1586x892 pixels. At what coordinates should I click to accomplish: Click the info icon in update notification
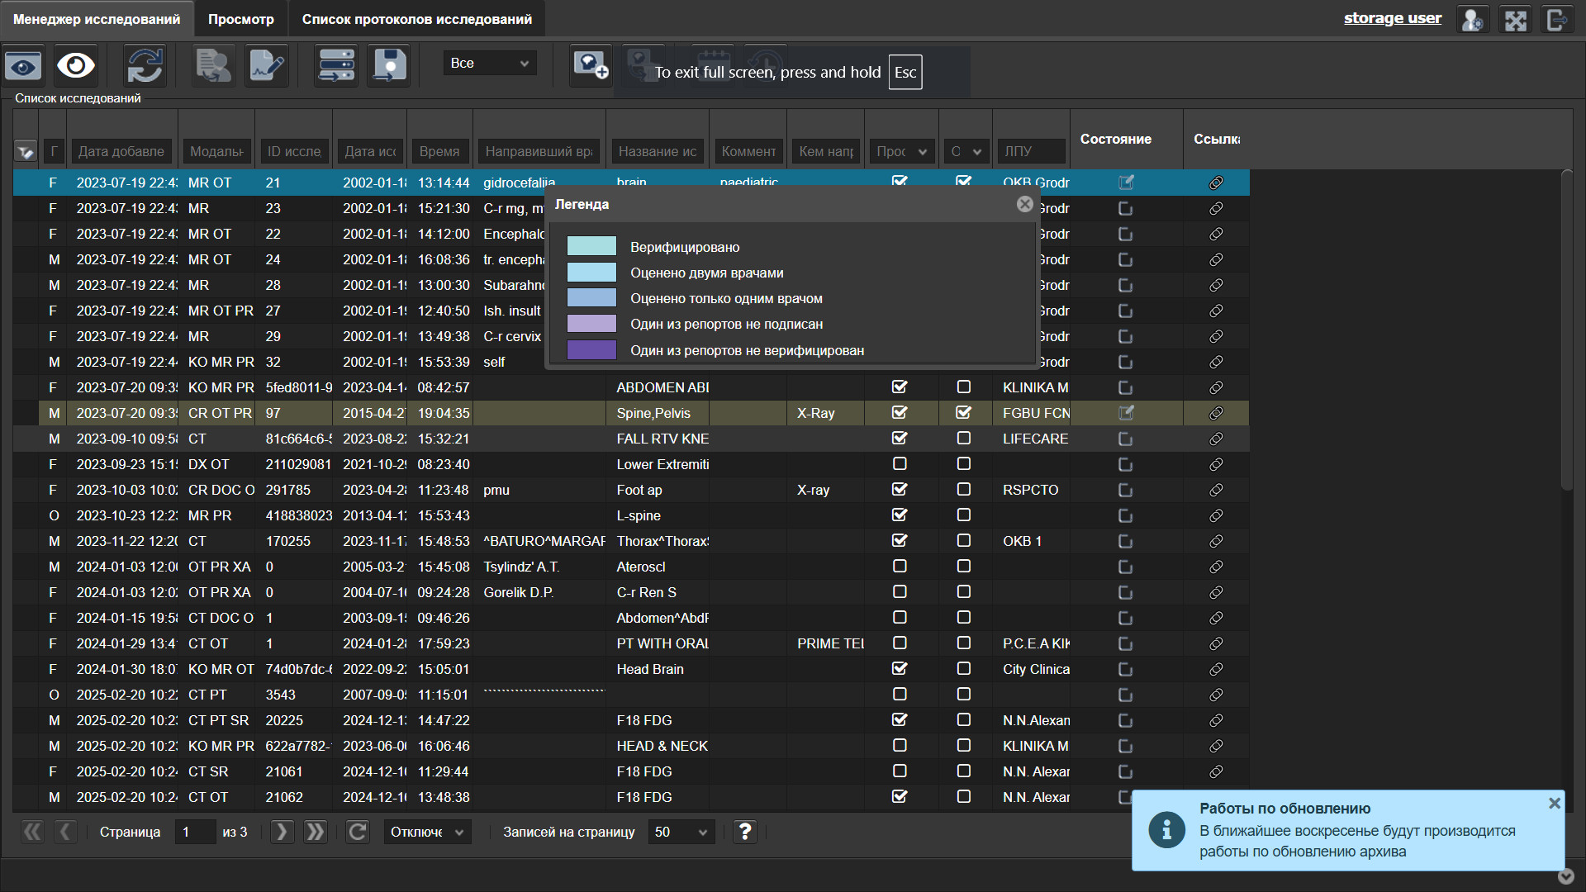pyautogui.click(x=1166, y=829)
